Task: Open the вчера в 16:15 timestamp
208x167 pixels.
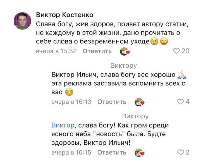Action: point(71,153)
